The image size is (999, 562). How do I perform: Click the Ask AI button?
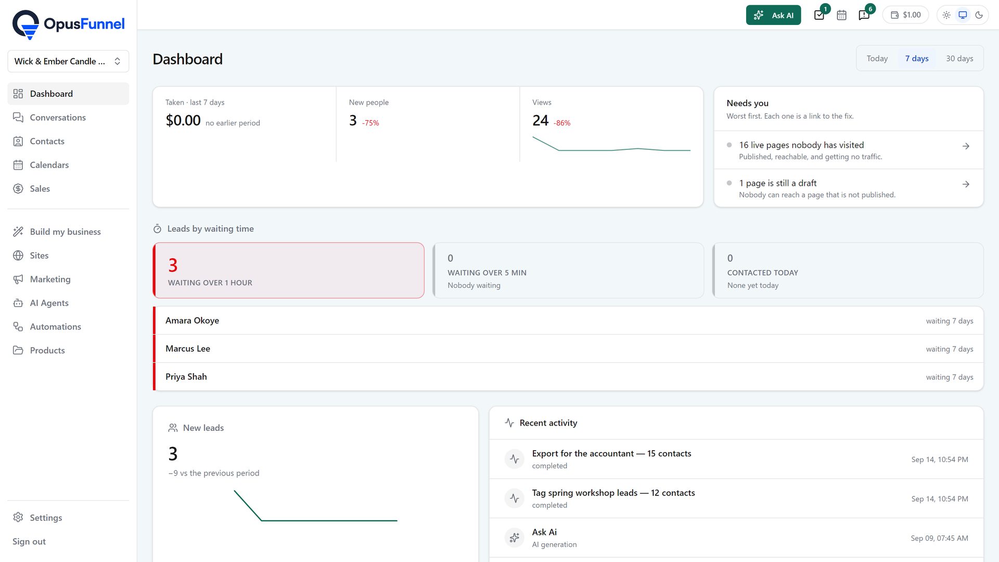tap(773, 15)
